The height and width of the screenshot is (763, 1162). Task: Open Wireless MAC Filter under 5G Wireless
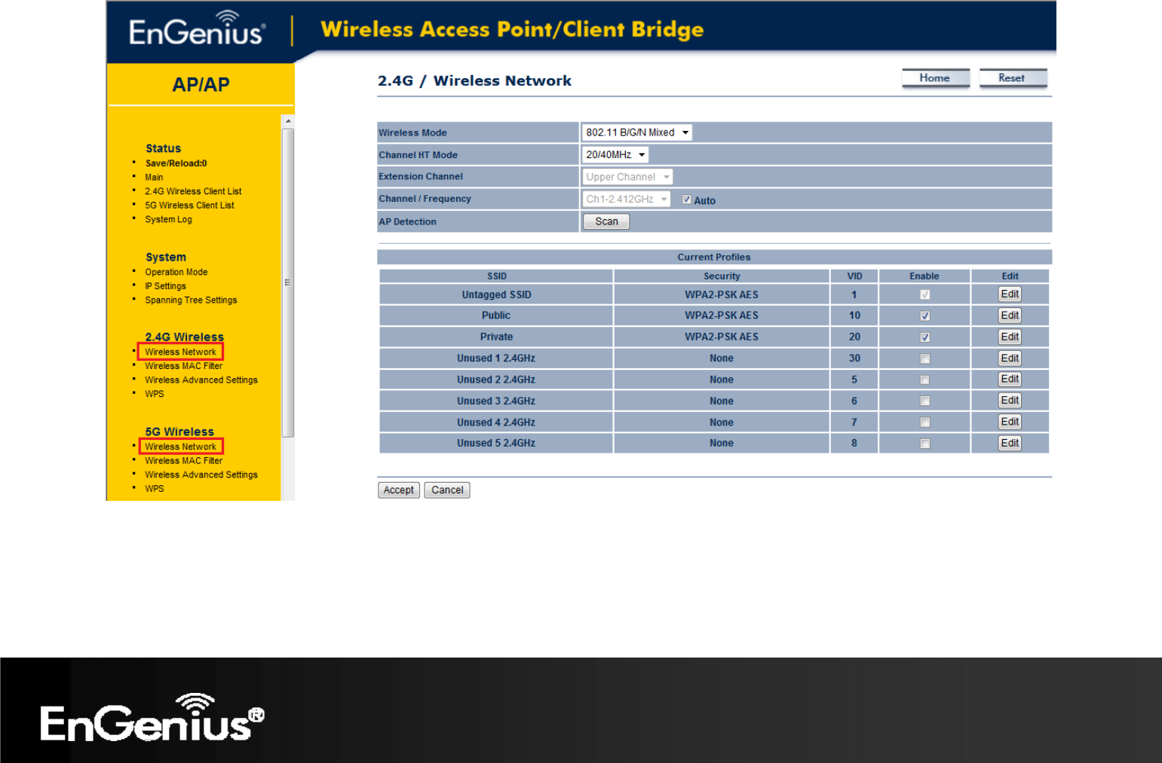tap(183, 461)
